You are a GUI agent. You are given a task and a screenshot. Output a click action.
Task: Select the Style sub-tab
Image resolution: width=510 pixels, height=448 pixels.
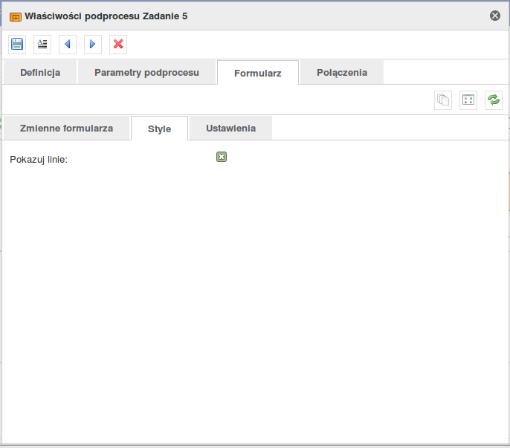pyautogui.click(x=159, y=129)
